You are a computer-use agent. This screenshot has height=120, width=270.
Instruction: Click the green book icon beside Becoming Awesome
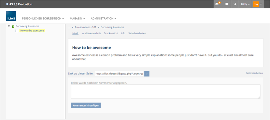pos(13,26)
